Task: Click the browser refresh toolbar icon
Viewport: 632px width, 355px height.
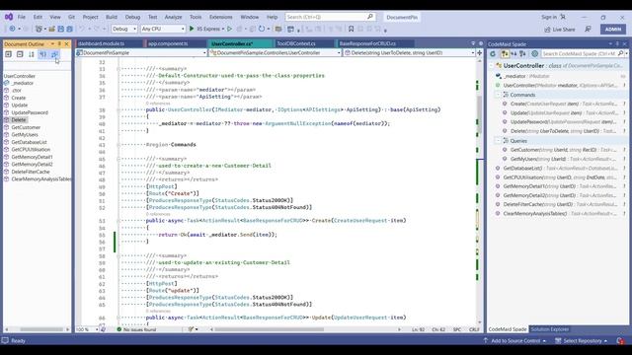Action: coord(262,29)
